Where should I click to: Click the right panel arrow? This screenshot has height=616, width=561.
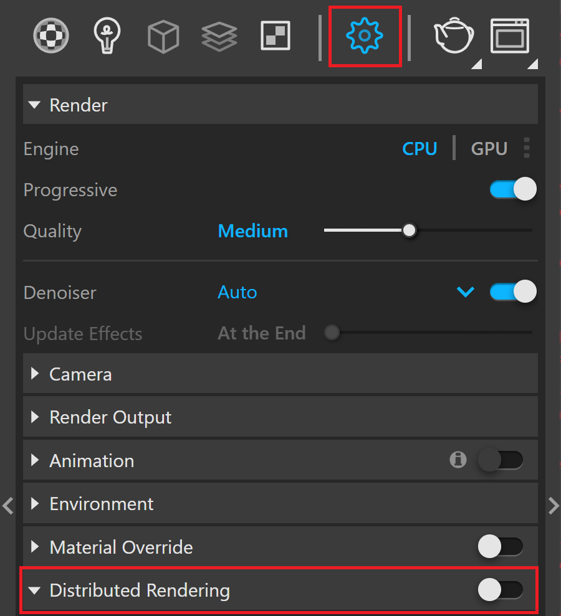(554, 506)
